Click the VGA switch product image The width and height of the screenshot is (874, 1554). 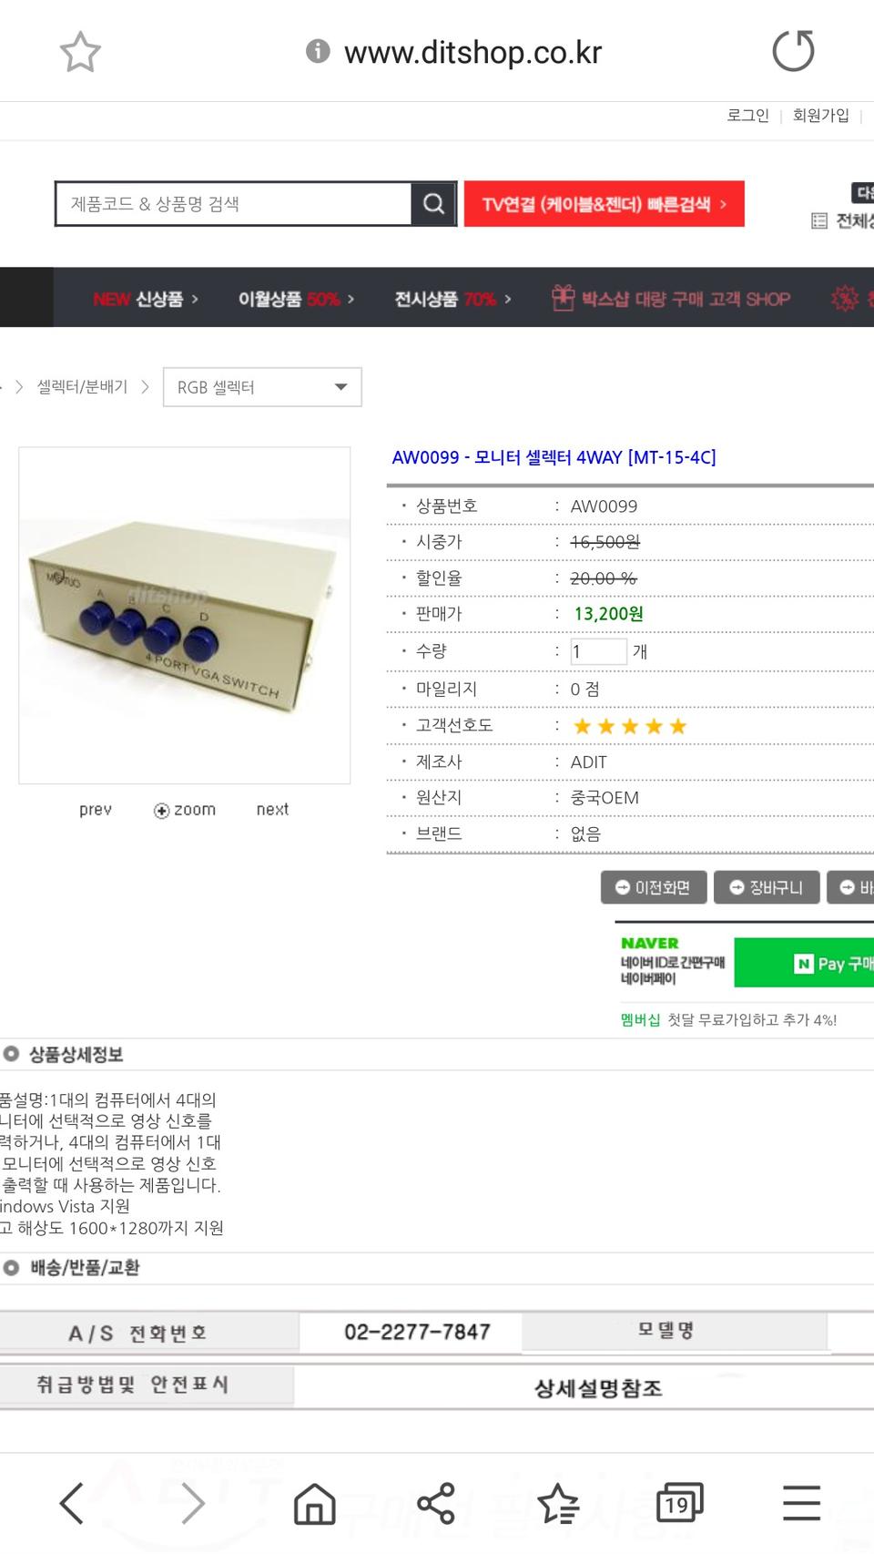[x=185, y=615]
